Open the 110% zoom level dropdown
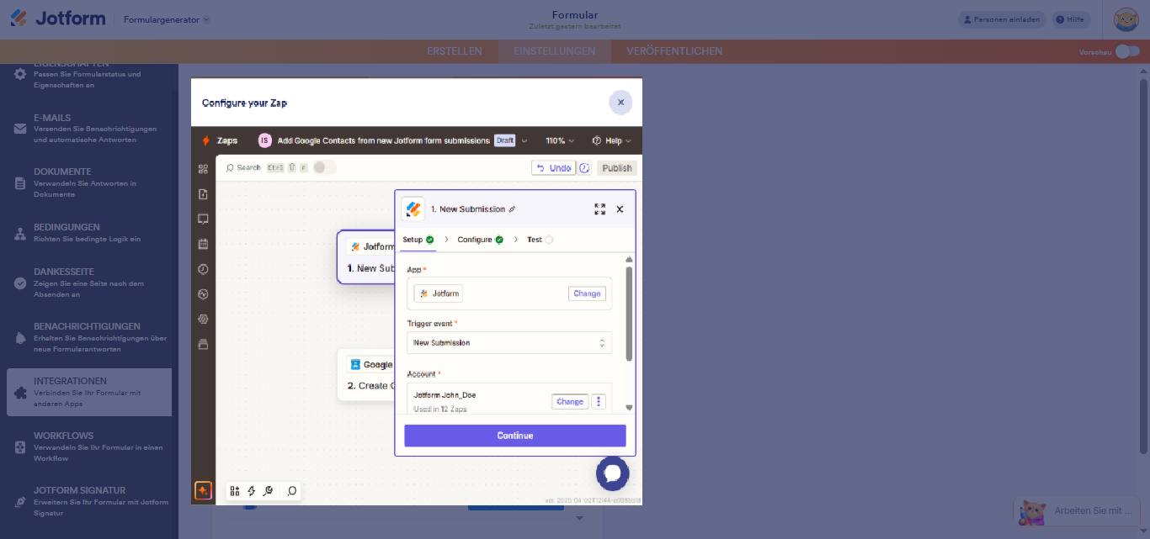 tap(560, 140)
